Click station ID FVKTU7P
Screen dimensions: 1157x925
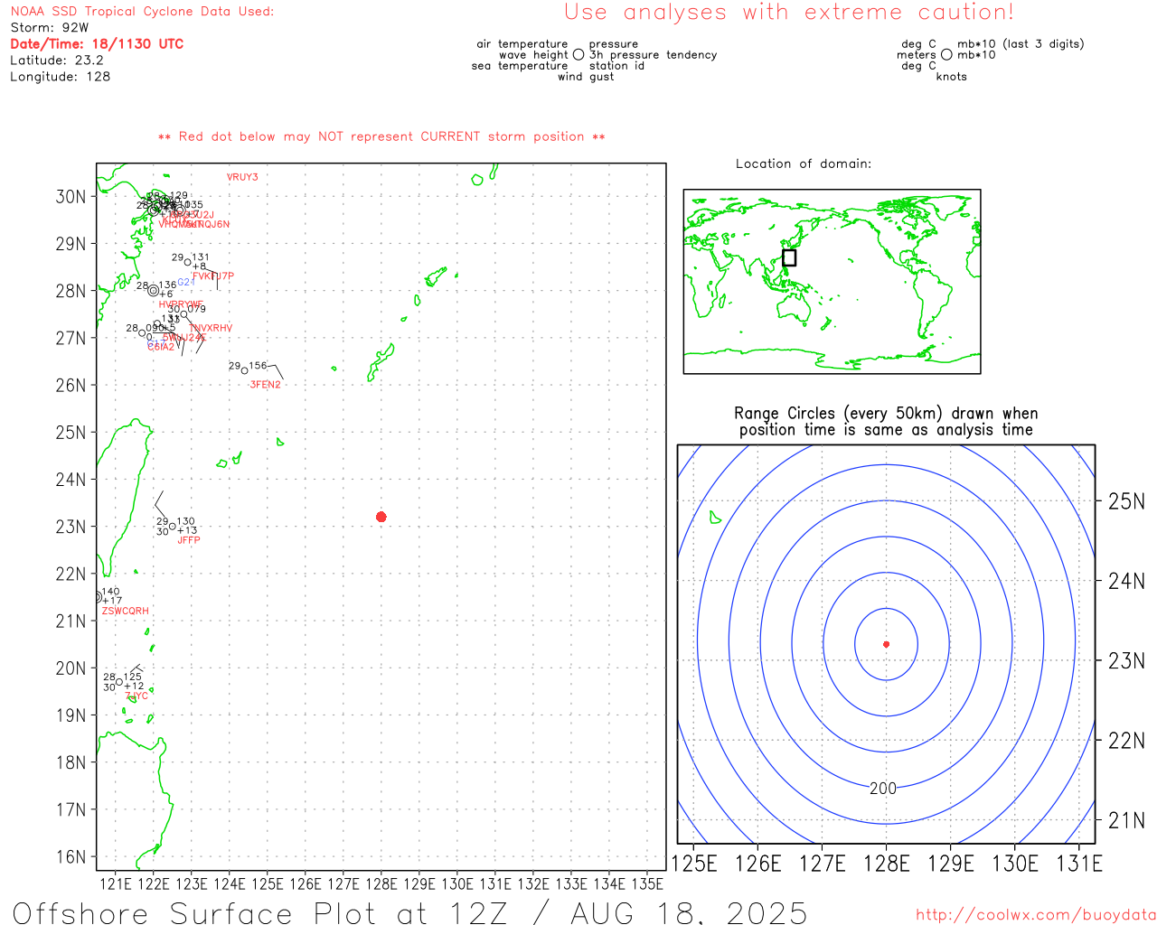tap(213, 276)
